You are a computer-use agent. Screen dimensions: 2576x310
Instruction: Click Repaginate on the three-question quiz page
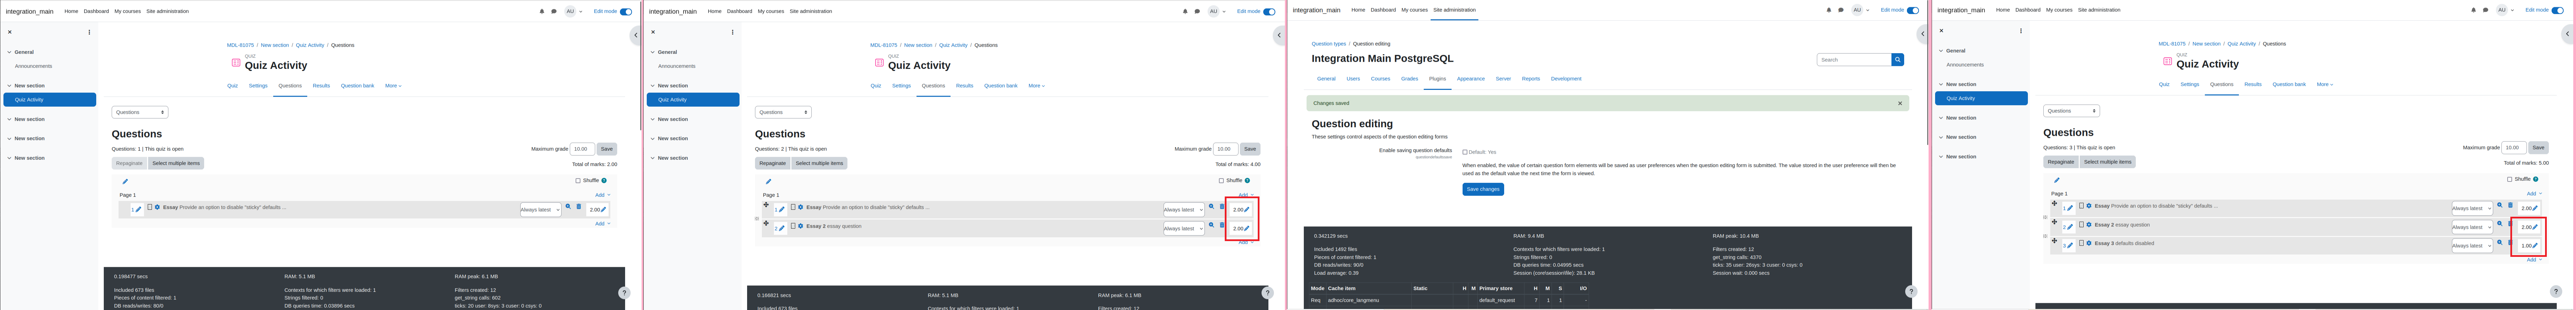[2060, 162]
